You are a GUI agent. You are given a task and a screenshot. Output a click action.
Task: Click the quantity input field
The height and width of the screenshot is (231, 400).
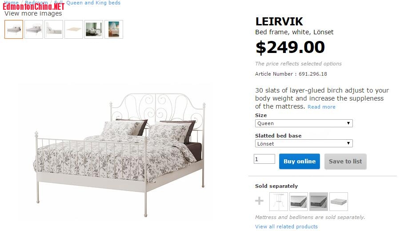[264, 159]
